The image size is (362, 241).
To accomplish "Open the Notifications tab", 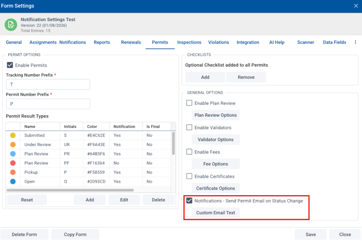I will [x=72, y=42].
